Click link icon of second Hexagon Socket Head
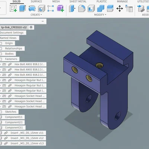The image size is (149, 149). pyautogui.click(x=10, y=101)
